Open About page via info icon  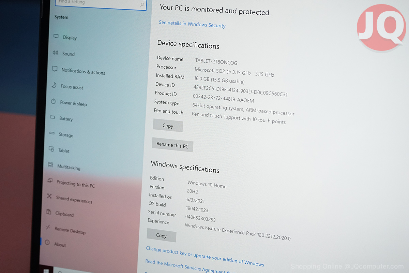point(47,243)
